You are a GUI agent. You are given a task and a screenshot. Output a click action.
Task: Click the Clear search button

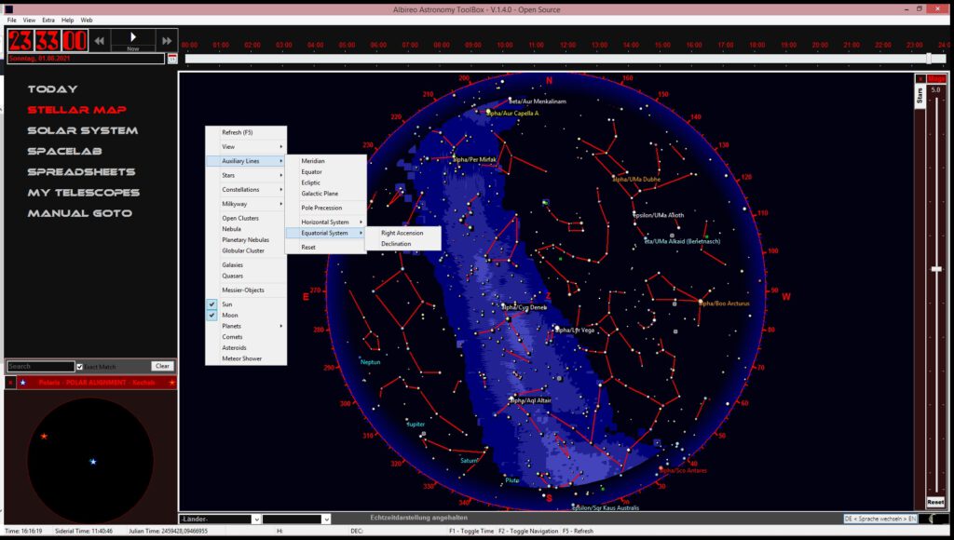pos(162,366)
